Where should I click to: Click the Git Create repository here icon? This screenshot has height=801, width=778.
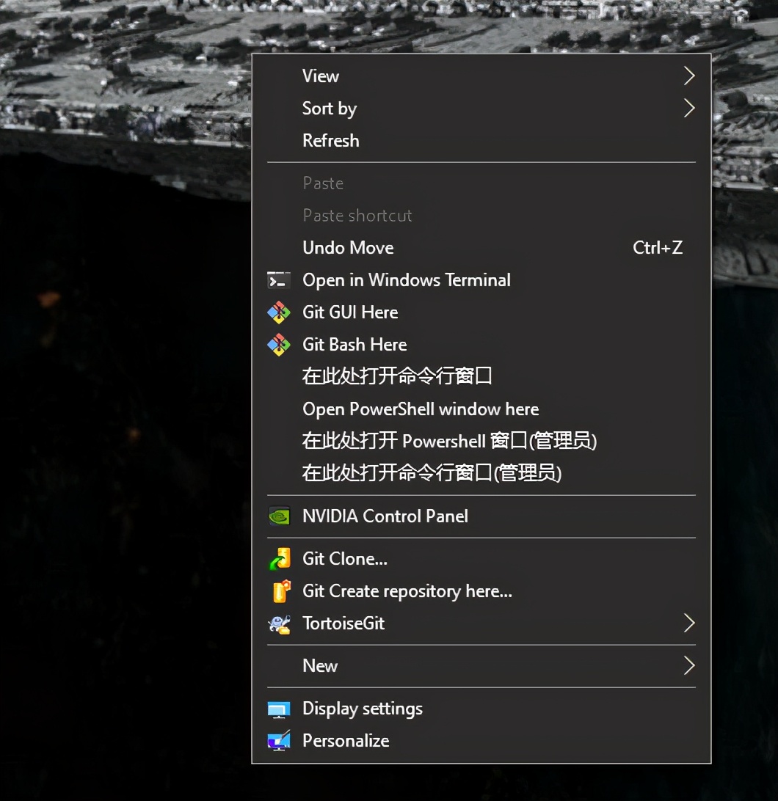click(280, 590)
